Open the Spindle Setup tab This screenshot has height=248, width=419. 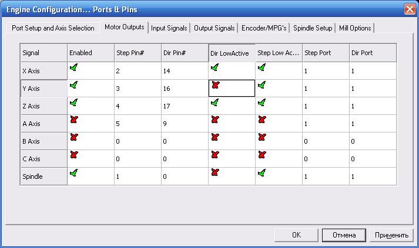point(312,28)
